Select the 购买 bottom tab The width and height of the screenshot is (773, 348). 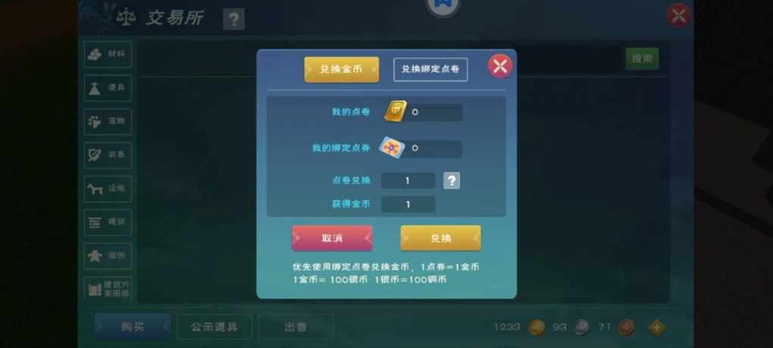pos(133,327)
